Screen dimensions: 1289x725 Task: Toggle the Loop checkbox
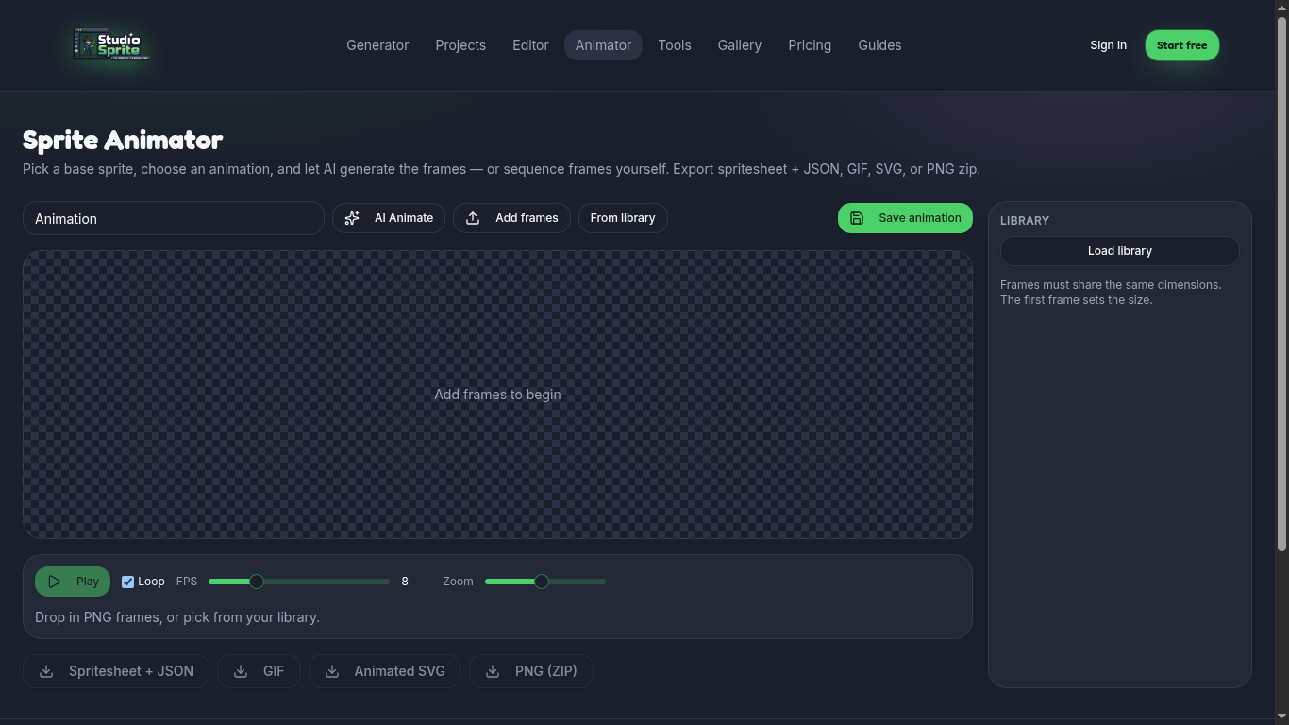coord(128,582)
